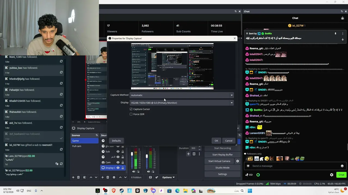This screenshot has height=195, width=348.
Task: Collapse the pinned BotRix message
Action: tap(343, 39)
